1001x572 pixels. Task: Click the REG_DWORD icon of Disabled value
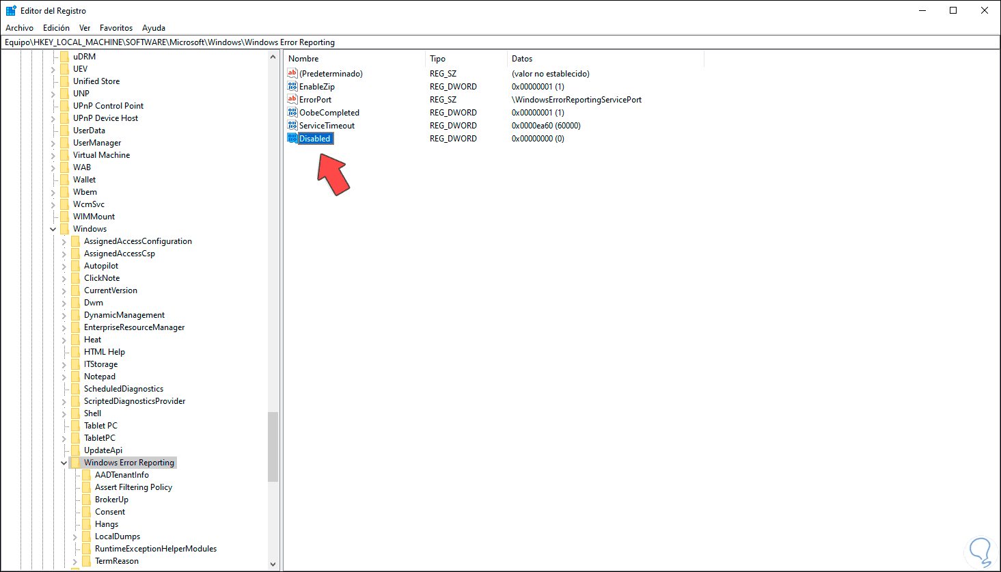[x=292, y=138]
